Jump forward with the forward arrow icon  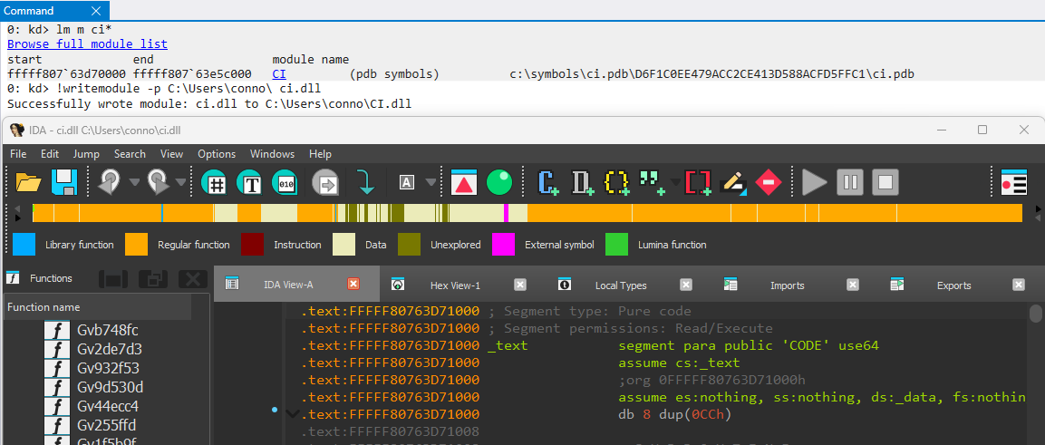click(159, 181)
